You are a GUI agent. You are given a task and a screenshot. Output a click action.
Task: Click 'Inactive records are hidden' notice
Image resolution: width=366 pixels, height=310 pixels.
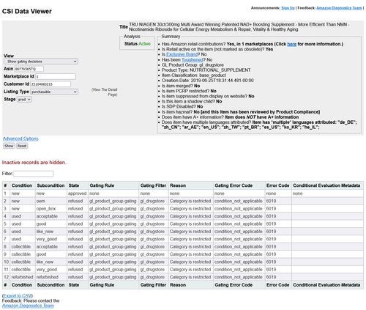(34, 163)
